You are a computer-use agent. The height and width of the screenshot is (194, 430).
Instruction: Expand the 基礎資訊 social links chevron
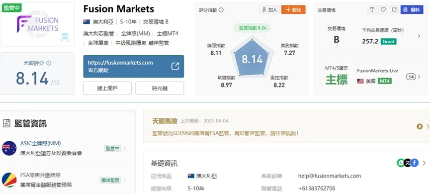click(424, 163)
